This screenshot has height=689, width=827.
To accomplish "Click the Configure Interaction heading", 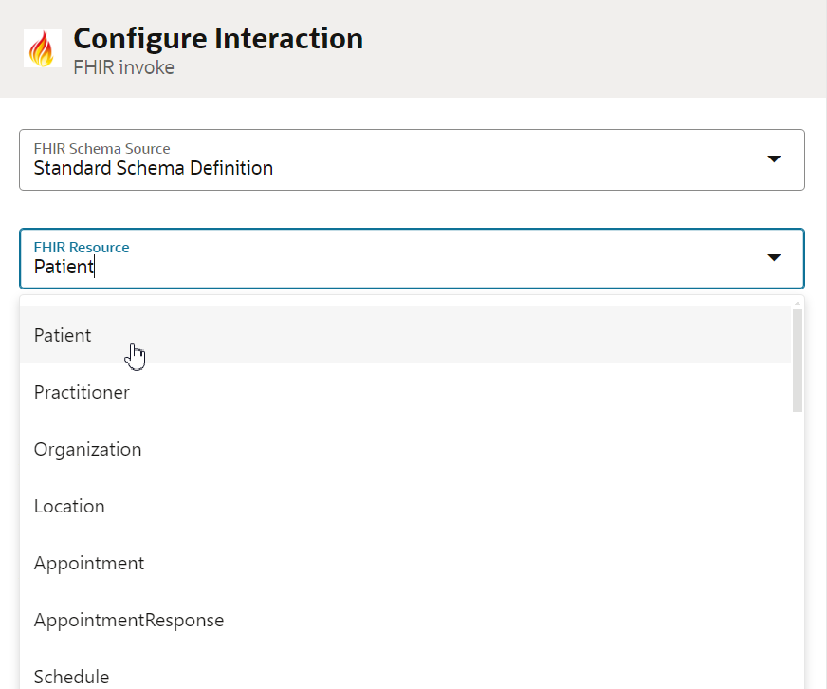I will click(217, 39).
